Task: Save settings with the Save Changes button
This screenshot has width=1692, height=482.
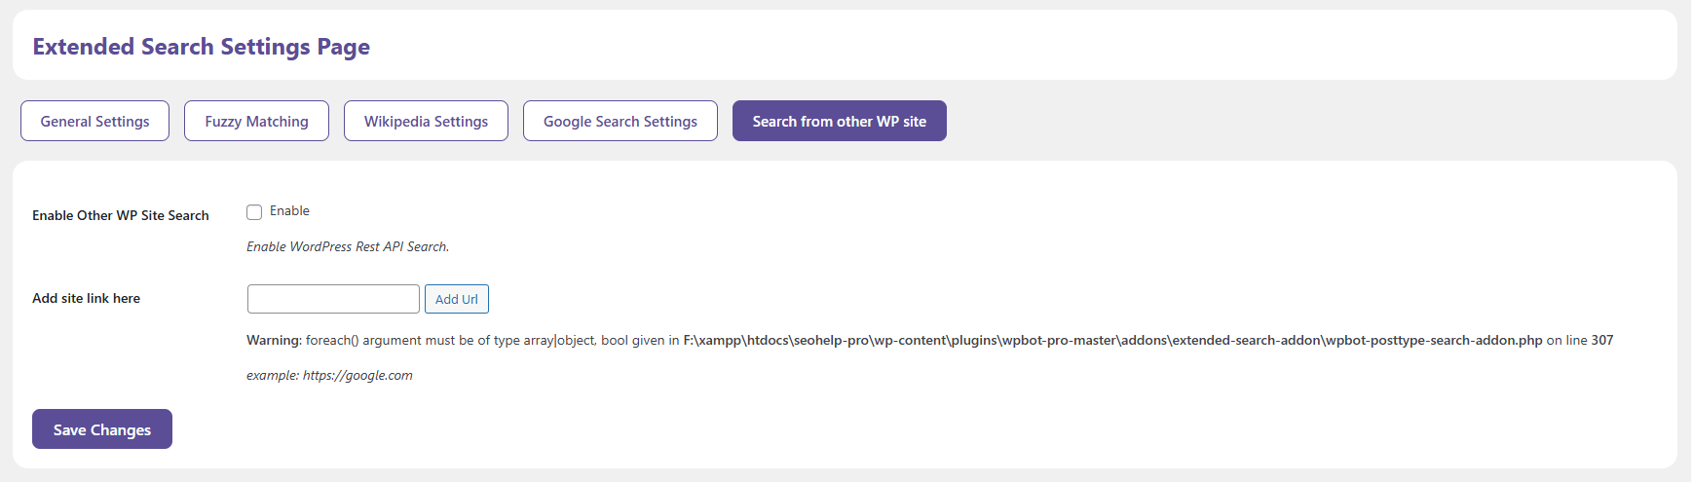Action: 102,429
